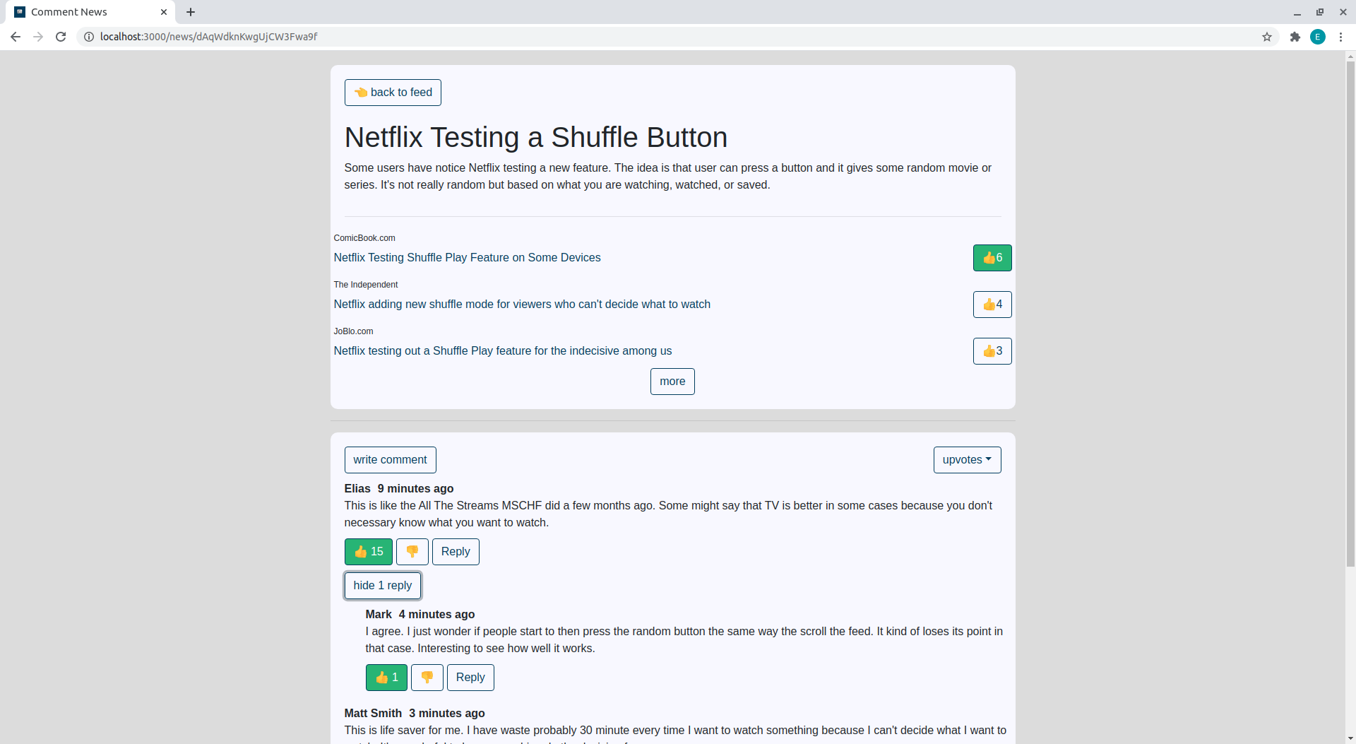Expand more source articles
This screenshot has width=1356, height=744.
(x=672, y=382)
